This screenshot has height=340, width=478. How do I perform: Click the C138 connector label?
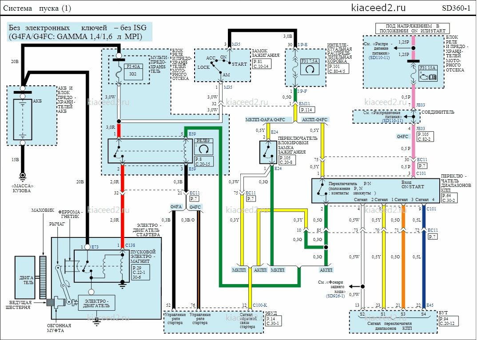point(130,245)
